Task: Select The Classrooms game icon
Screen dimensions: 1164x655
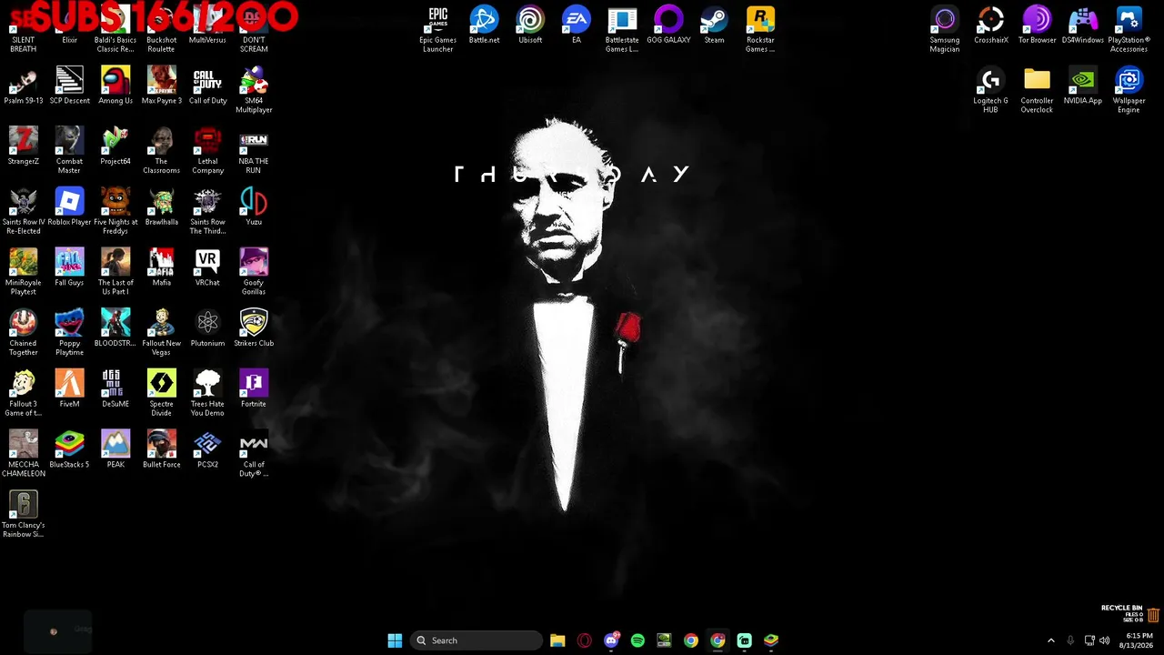Action: tap(162, 150)
